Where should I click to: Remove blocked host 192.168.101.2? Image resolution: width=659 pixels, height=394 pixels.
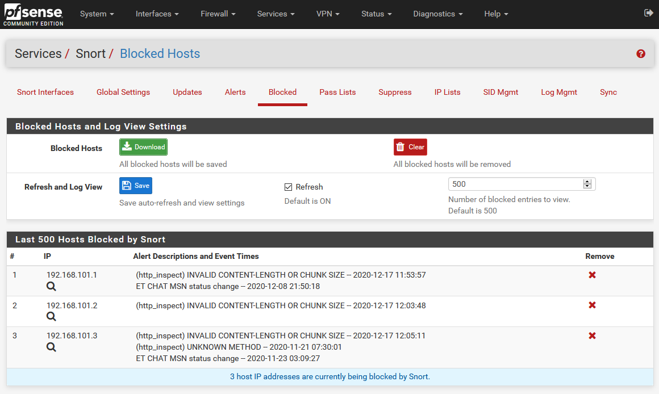592,305
